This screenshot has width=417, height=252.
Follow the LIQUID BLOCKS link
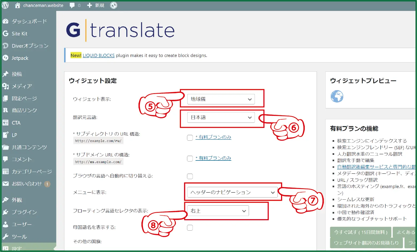[99, 56]
